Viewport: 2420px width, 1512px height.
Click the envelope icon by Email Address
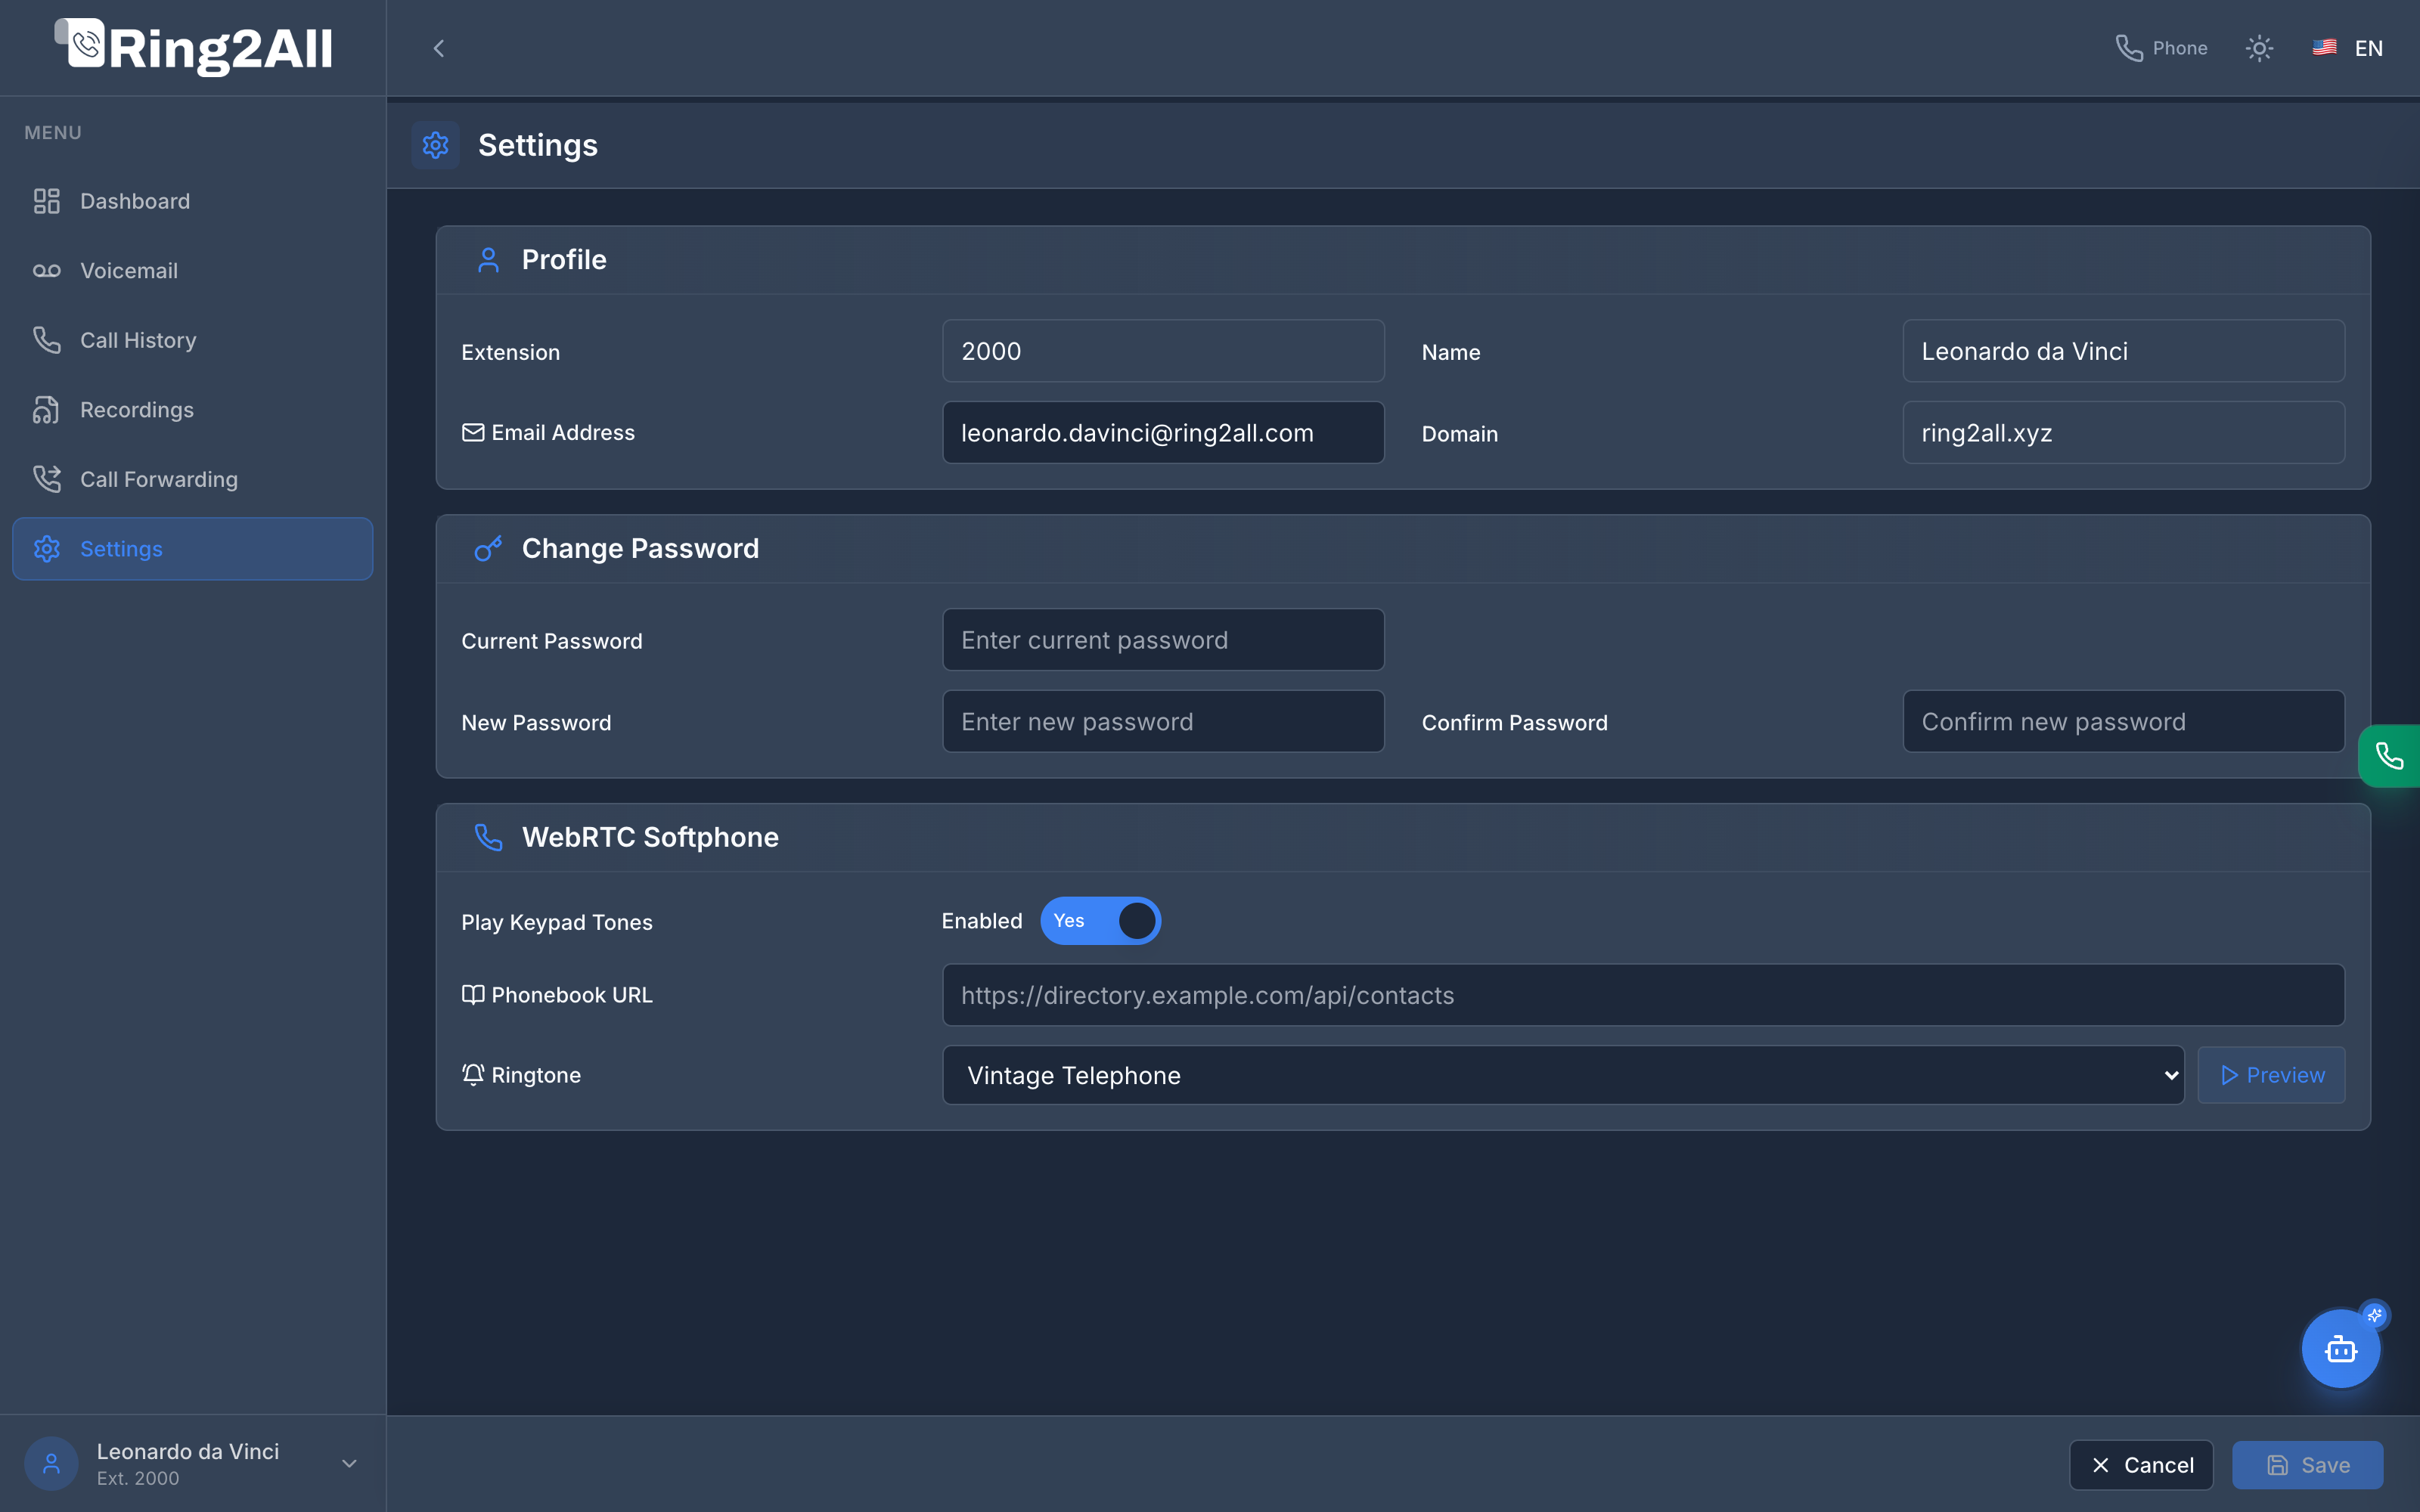[473, 433]
